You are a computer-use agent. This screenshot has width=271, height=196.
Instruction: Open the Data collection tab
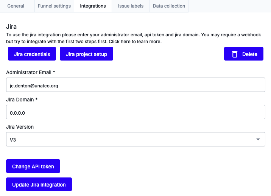(x=169, y=6)
